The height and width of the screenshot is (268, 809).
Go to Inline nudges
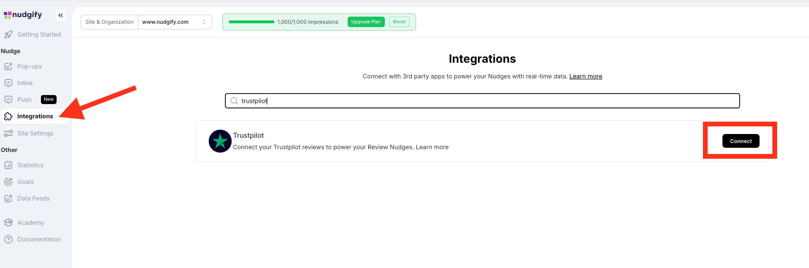pyautogui.click(x=25, y=83)
